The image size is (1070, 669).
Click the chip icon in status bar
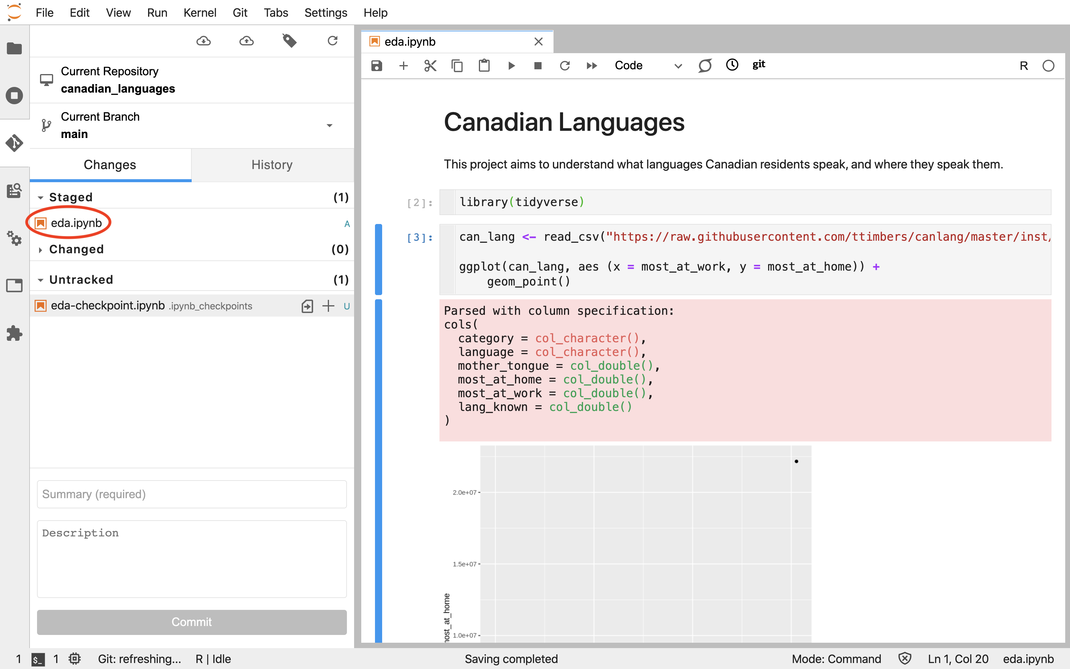click(74, 659)
